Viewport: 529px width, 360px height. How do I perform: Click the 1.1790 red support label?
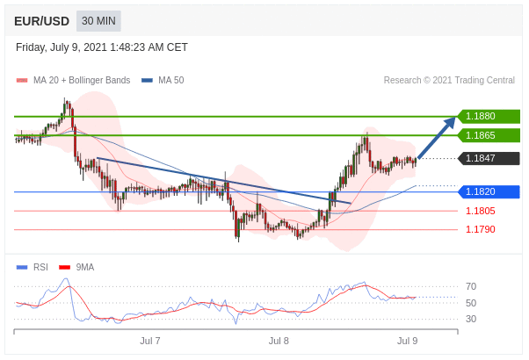tap(480, 229)
